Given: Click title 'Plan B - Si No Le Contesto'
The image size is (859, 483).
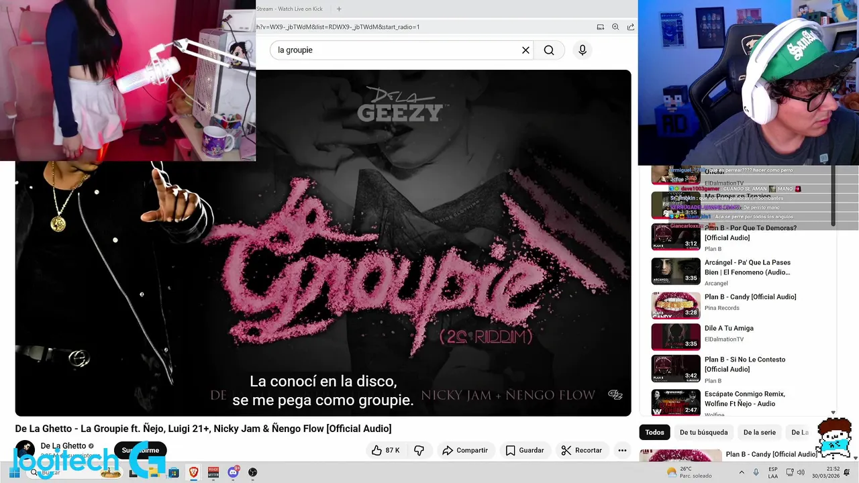Looking at the screenshot, I should pyautogui.click(x=745, y=364).
